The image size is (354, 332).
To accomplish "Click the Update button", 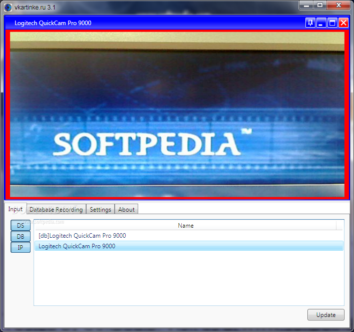I will 326,315.
